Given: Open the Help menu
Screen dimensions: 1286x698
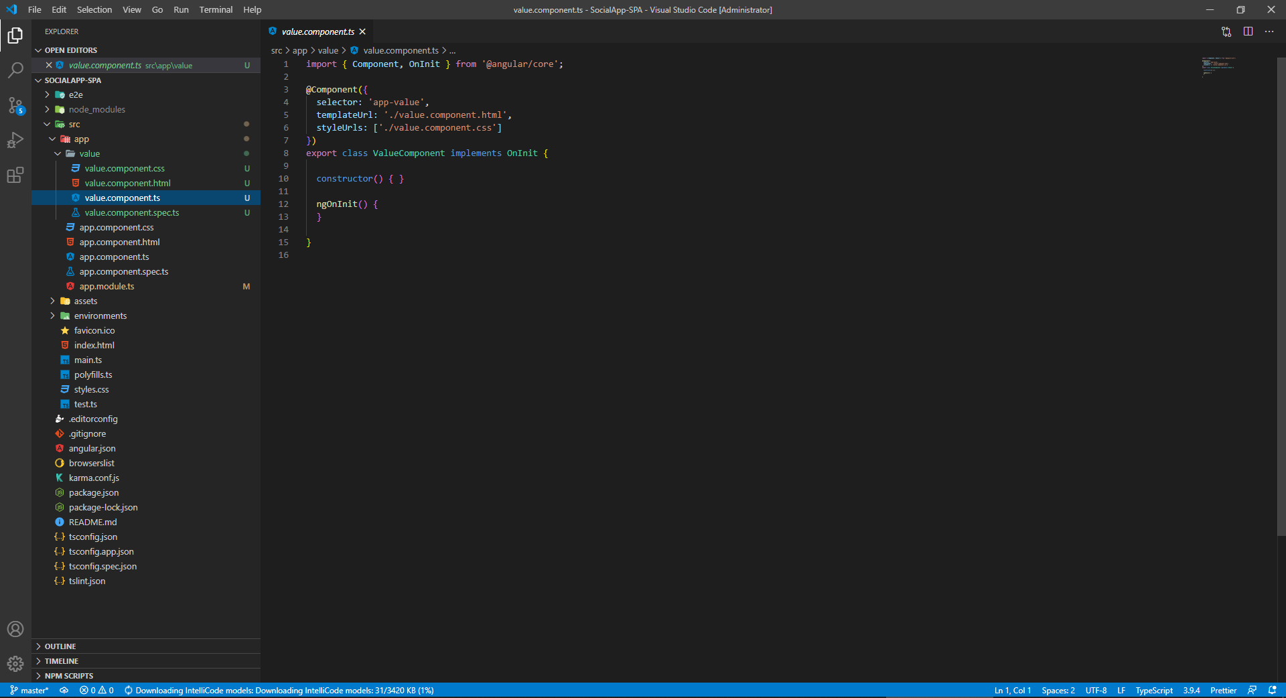Looking at the screenshot, I should point(253,9).
